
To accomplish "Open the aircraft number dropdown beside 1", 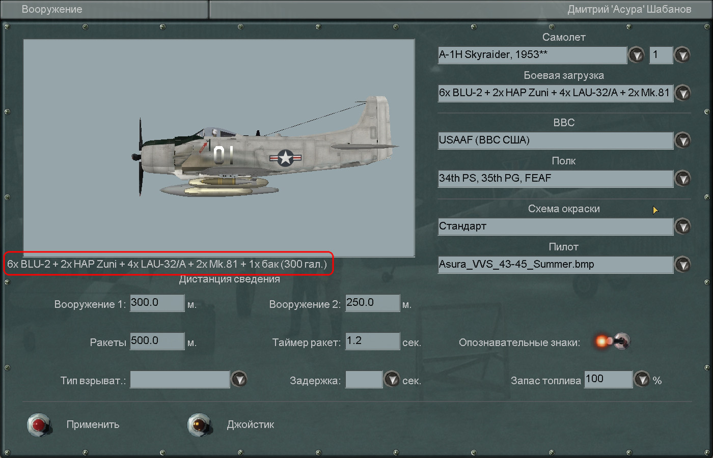I will tap(682, 54).
